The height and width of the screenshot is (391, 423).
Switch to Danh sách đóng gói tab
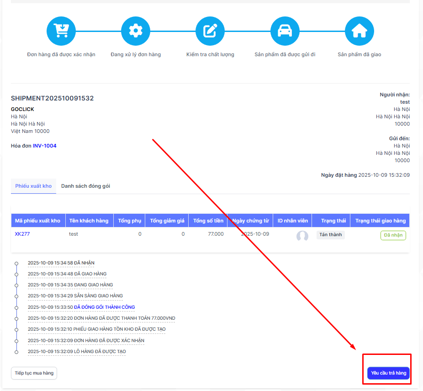(85, 186)
